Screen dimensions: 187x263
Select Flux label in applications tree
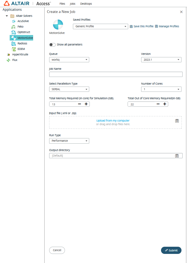(15, 60)
